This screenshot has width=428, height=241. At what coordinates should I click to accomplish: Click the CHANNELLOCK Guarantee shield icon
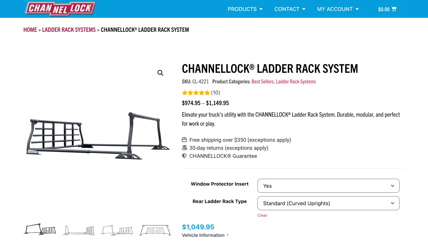(184, 156)
